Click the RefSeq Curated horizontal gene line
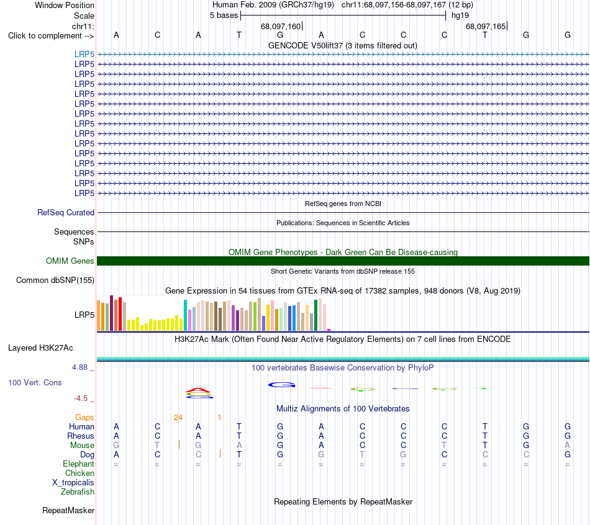Screen dimensions: 590x525 [343, 212]
